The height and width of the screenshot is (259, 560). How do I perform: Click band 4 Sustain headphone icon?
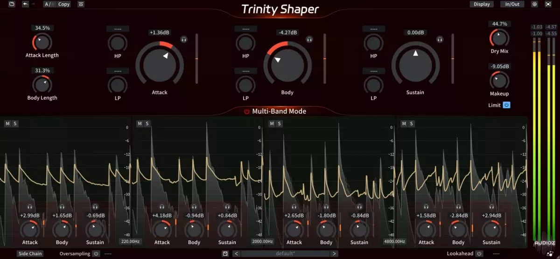(x=491, y=206)
